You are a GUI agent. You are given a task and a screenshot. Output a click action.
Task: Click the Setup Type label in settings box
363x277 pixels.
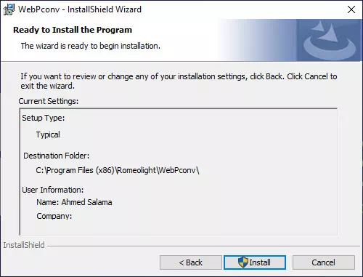coord(44,118)
